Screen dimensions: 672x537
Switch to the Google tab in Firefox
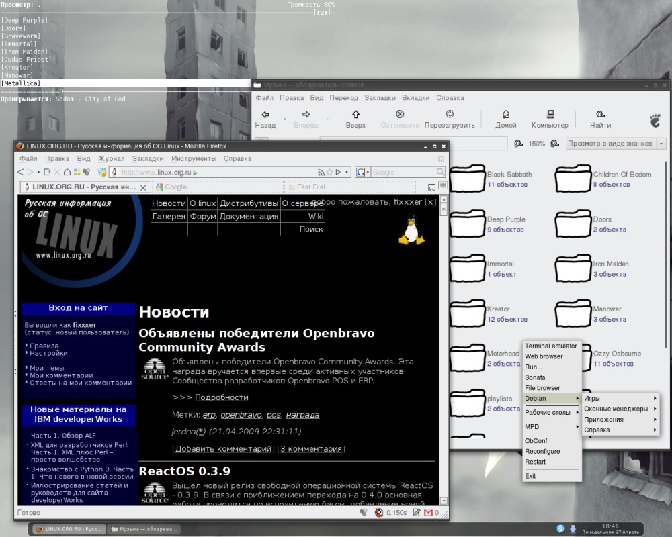217,187
